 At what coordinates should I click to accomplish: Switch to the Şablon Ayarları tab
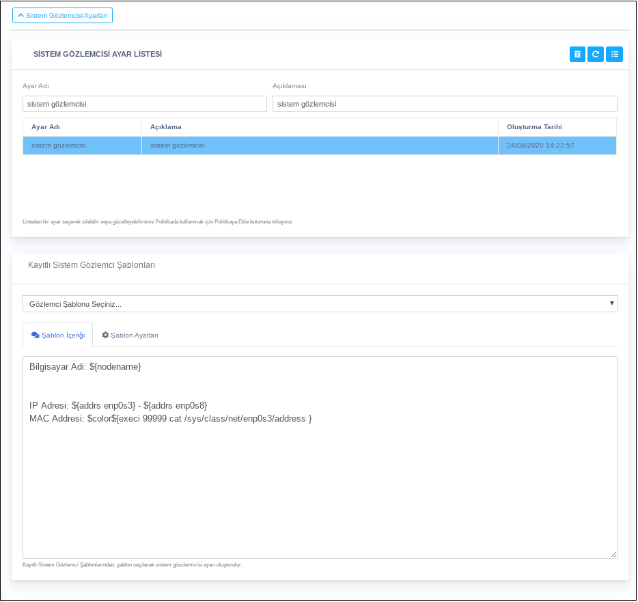pos(130,336)
